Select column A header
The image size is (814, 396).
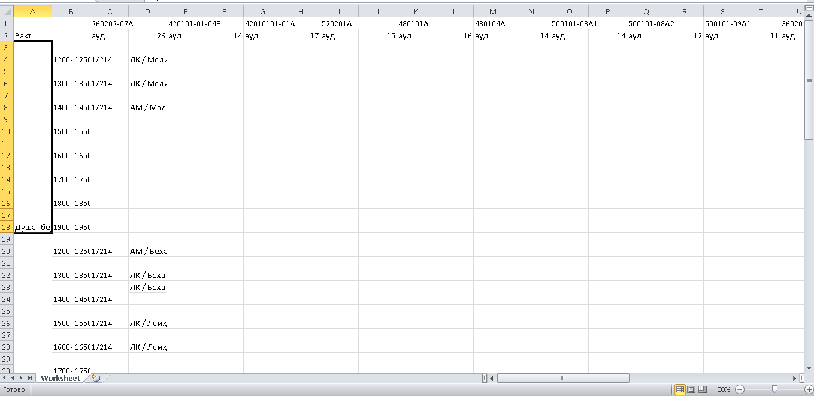tap(32, 11)
